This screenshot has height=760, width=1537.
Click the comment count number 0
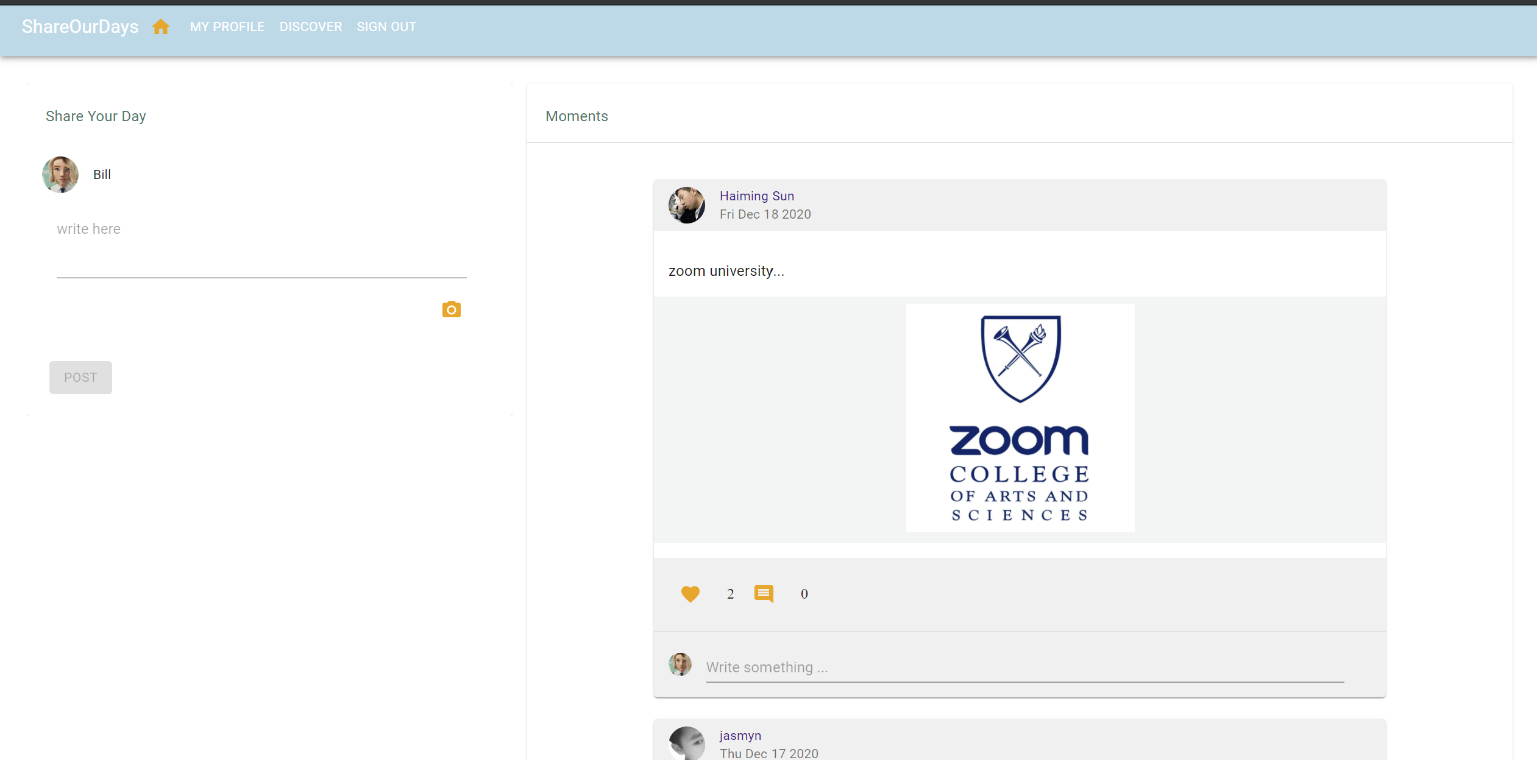804,594
